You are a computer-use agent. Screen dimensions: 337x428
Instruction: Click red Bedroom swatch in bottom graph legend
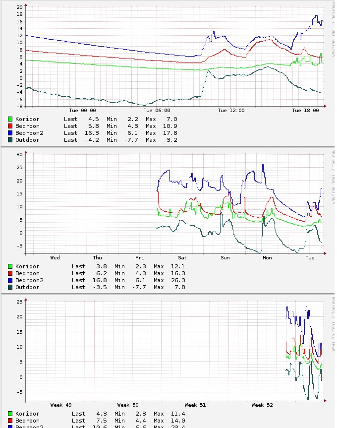coord(10,421)
